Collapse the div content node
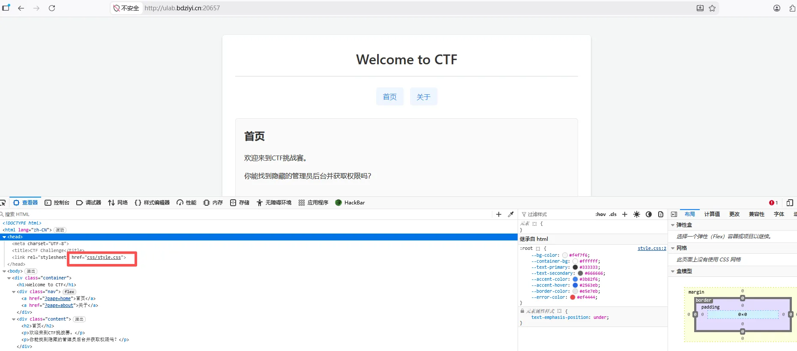This screenshot has height=351, width=797. point(14,319)
